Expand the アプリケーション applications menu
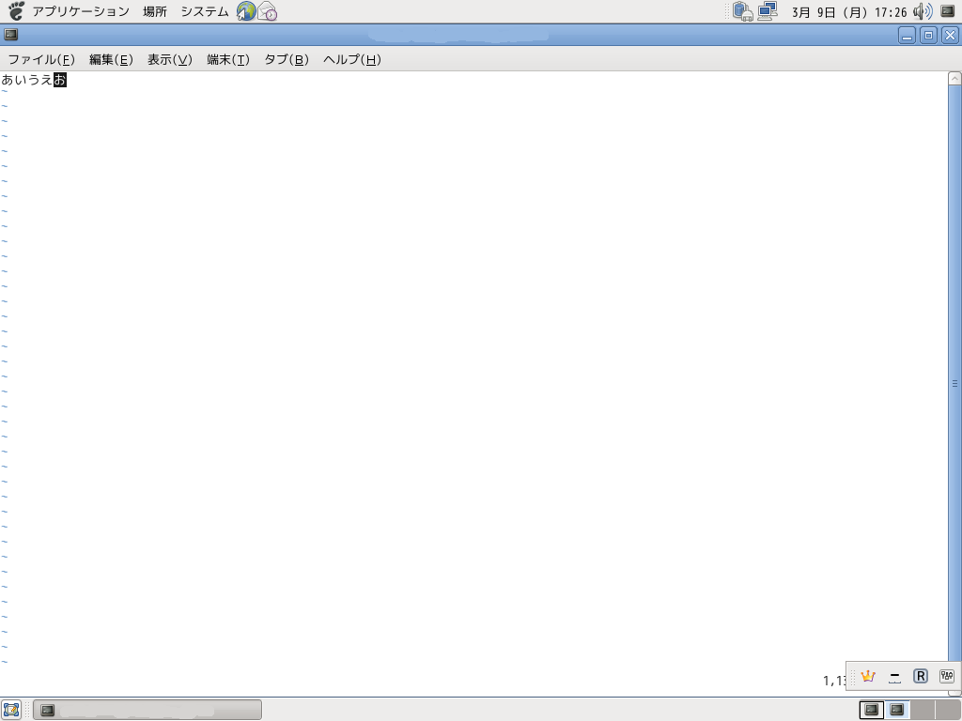Image resolution: width=962 pixels, height=721 pixels. click(80, 11)
